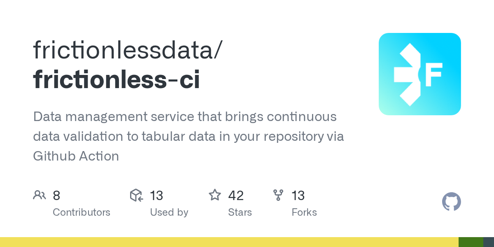The image size is (494, 247).
Task: Open the Contributors label
Action: click(x=82, y=212)
